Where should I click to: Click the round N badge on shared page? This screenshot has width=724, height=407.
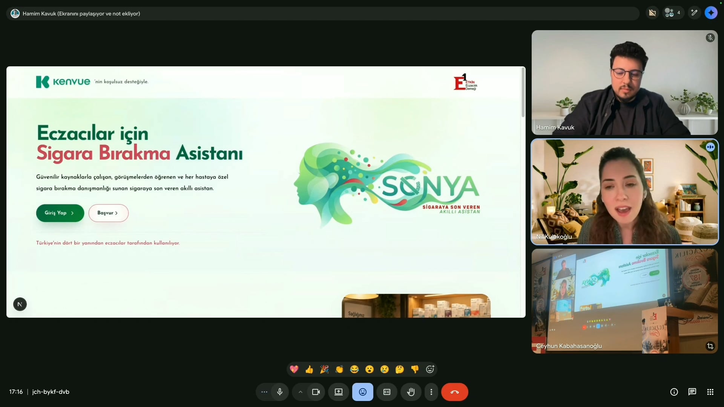[20, 304]
